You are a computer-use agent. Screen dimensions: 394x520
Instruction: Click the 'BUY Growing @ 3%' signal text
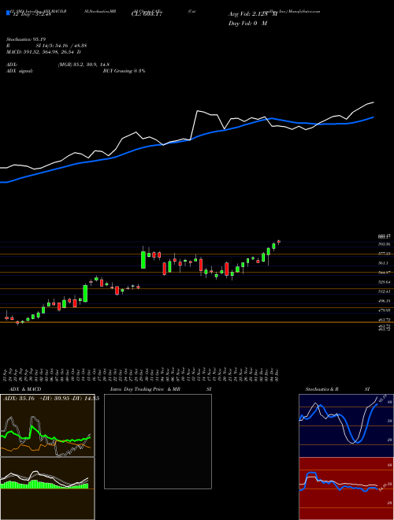click(x=124, y=71)
